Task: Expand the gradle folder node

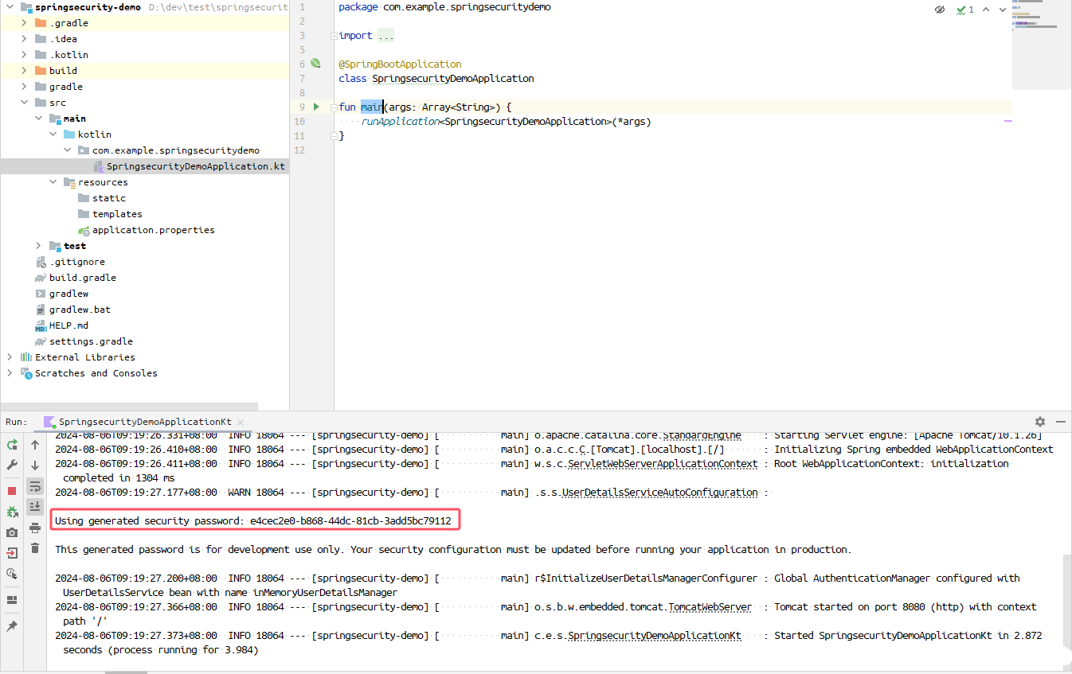Action: click(x=24, y=87)
